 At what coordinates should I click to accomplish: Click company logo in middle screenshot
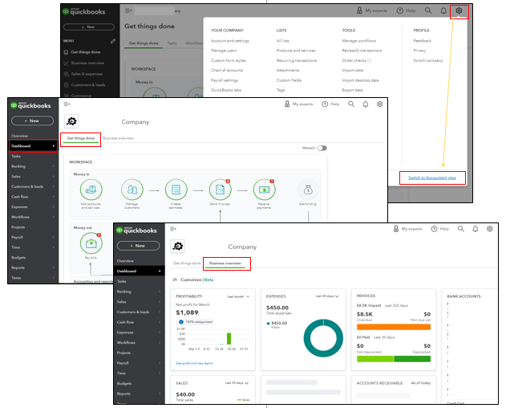(71, 121)
